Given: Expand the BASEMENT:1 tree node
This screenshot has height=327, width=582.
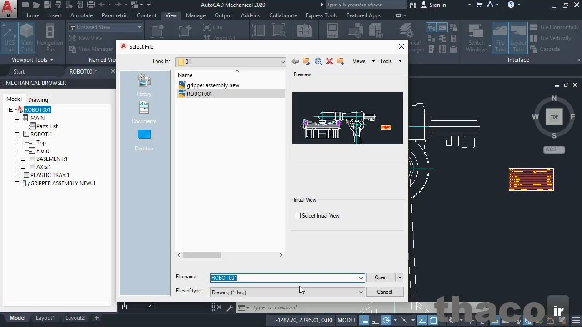Looking at the screenshot, I should tap(23, 159).
